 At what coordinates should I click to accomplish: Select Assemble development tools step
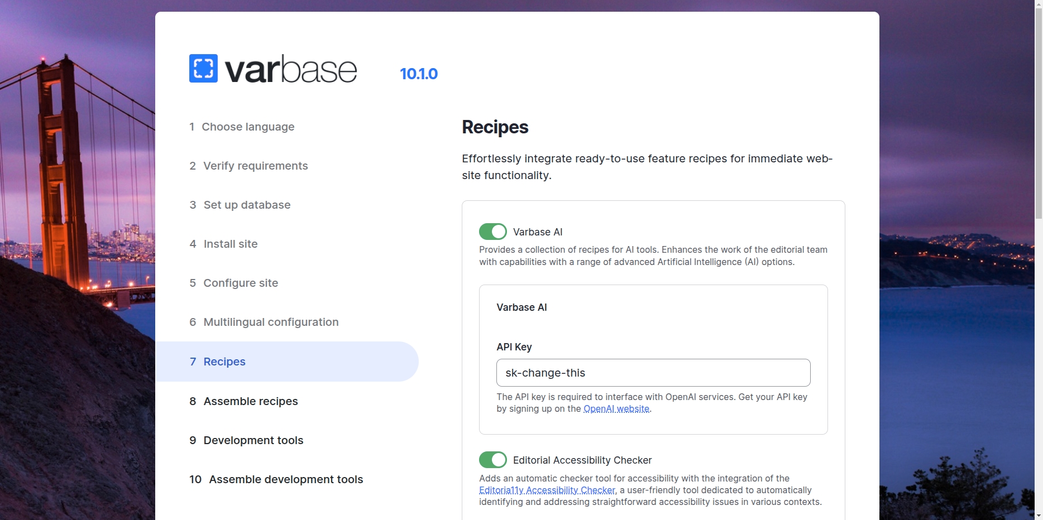coord(285,479)
